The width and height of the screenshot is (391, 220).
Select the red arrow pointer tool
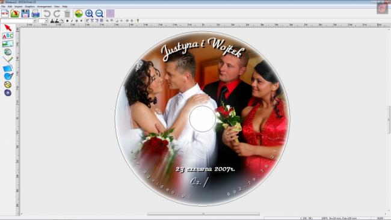point(8,28)
